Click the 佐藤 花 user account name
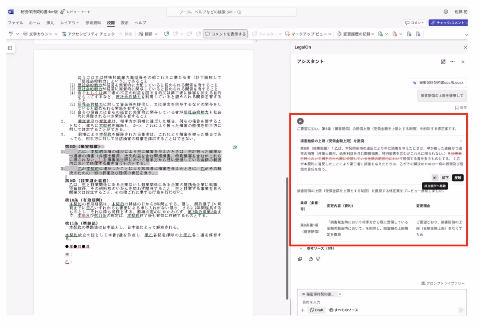 (x=461, y=12)
